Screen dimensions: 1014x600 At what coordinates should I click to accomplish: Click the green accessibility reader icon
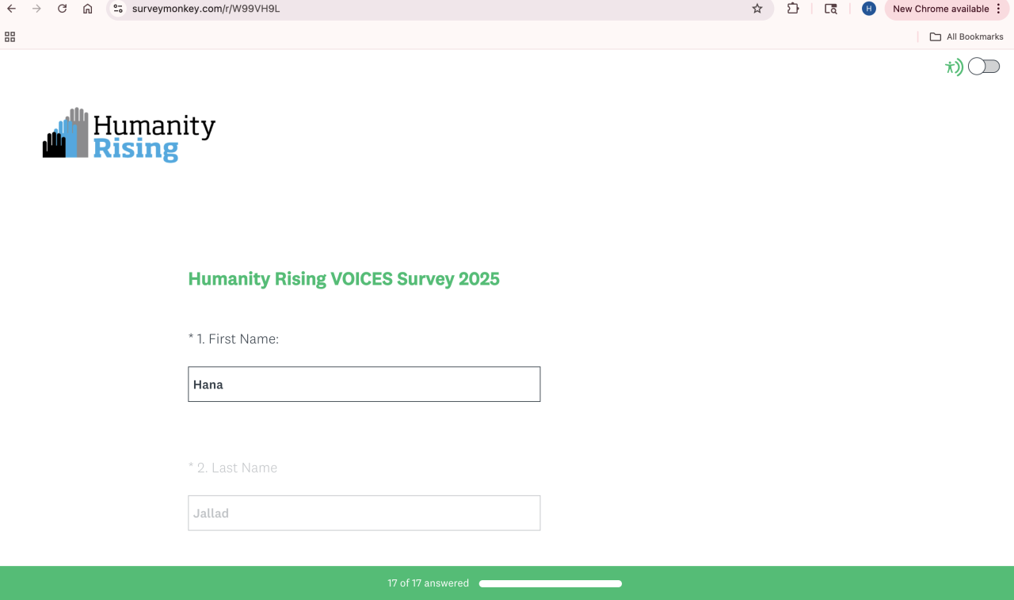[954, 67]
